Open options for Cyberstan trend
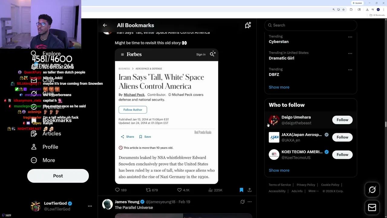Screen dimensions: 387x218 coord(350,37)
